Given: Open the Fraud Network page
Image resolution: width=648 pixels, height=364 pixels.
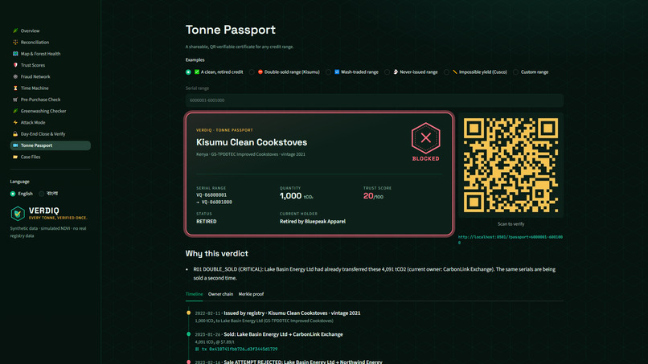Looking at the screenshot, I should pyautogui.click(x=50, y=76).
